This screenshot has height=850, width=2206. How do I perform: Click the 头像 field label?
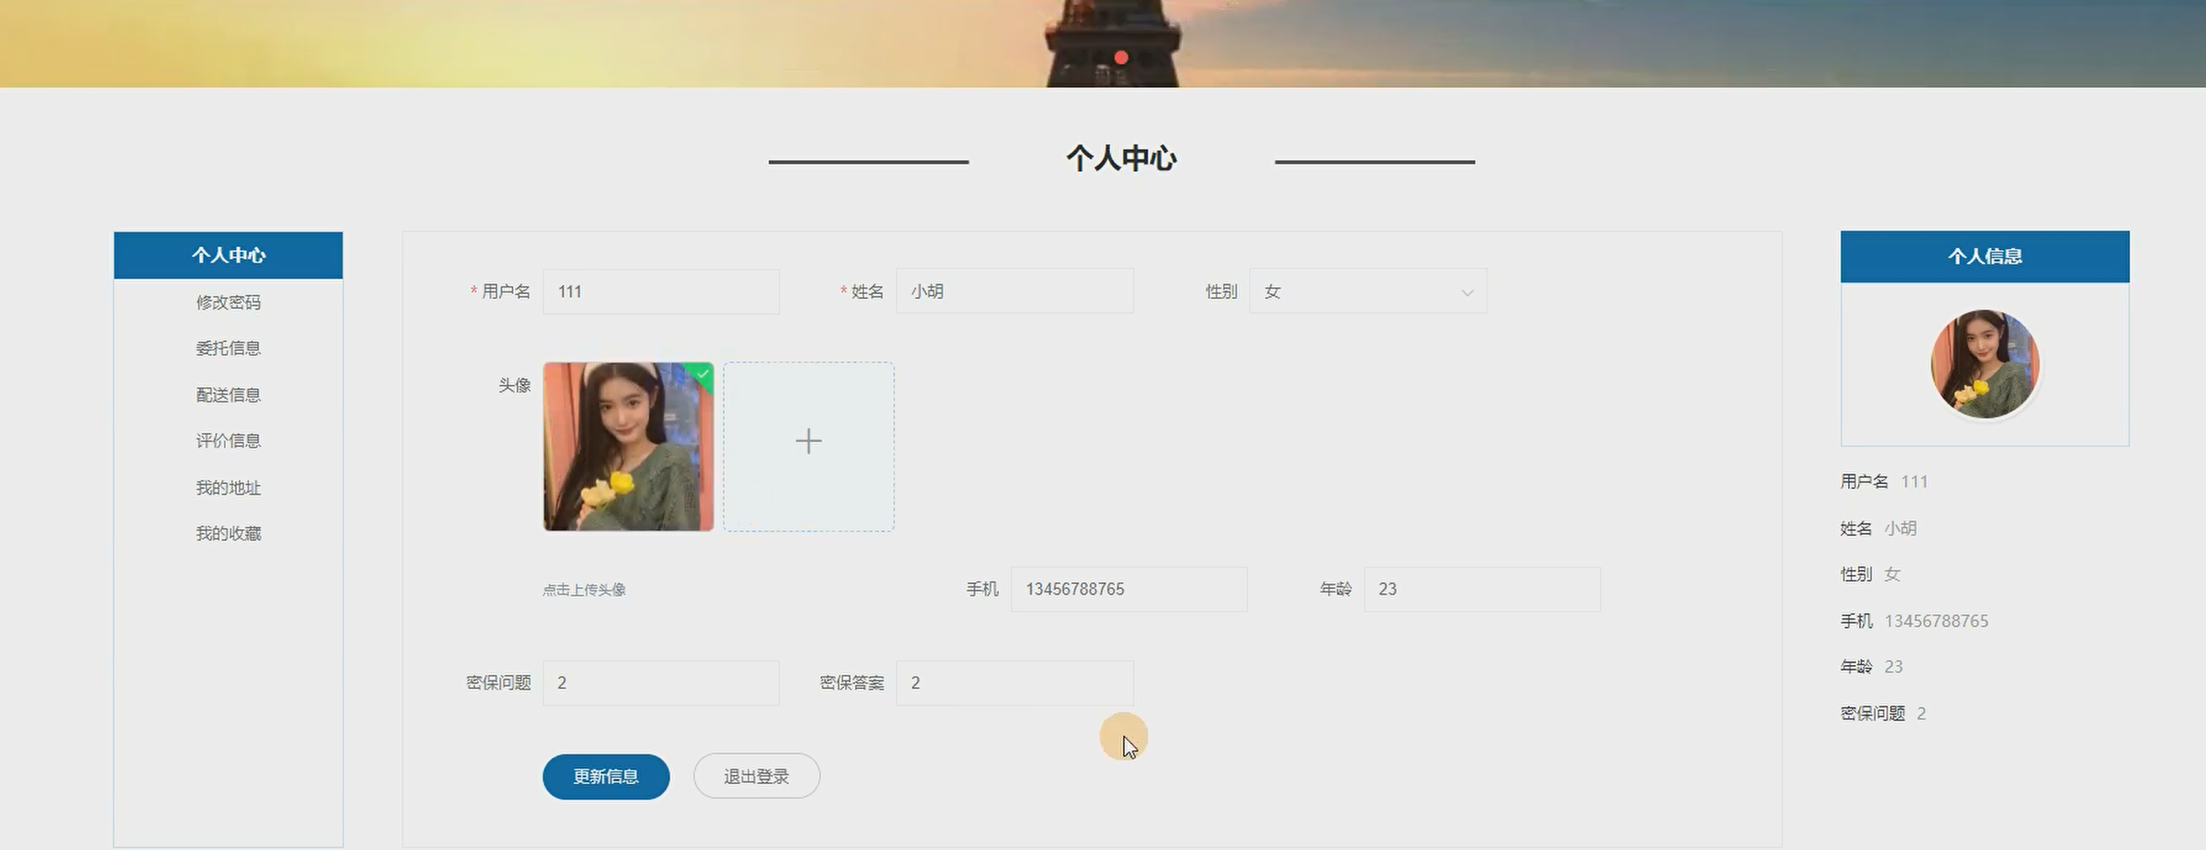tap(514, 386)
